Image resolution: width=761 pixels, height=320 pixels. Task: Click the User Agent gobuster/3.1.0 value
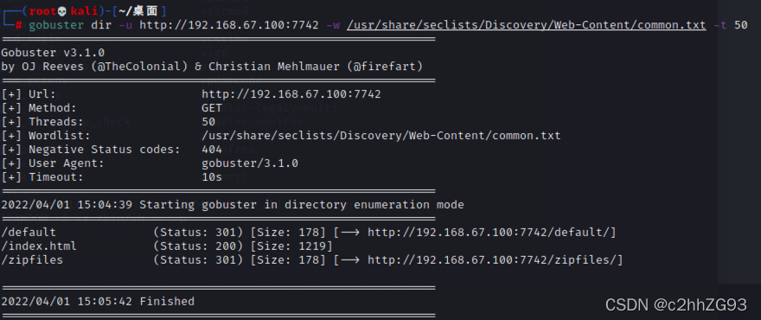[250, 163]
